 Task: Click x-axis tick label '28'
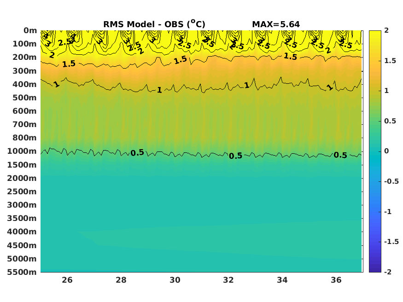click(x=121, y=280)
